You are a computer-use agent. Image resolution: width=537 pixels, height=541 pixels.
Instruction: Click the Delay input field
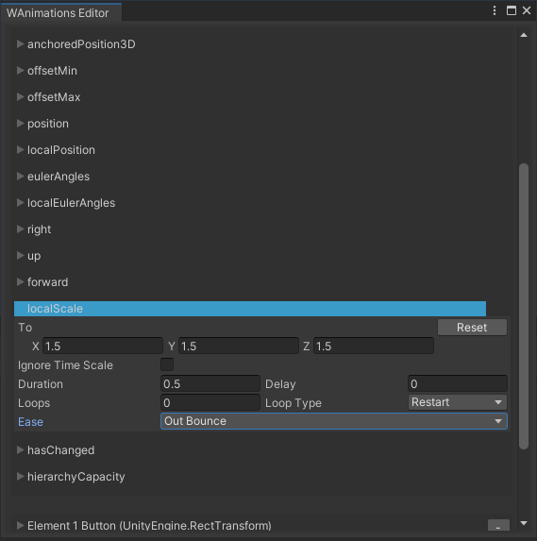[458, 383]
